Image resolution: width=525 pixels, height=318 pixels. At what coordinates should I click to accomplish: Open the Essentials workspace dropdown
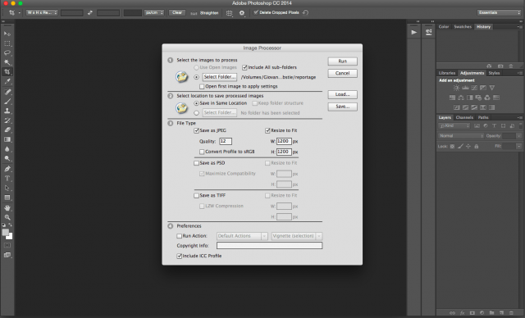499,13
